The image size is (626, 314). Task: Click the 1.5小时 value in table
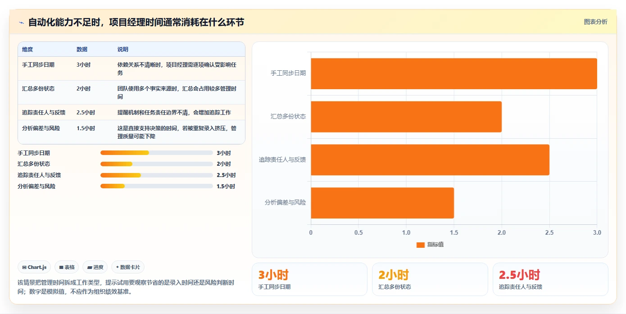(86, 128)
